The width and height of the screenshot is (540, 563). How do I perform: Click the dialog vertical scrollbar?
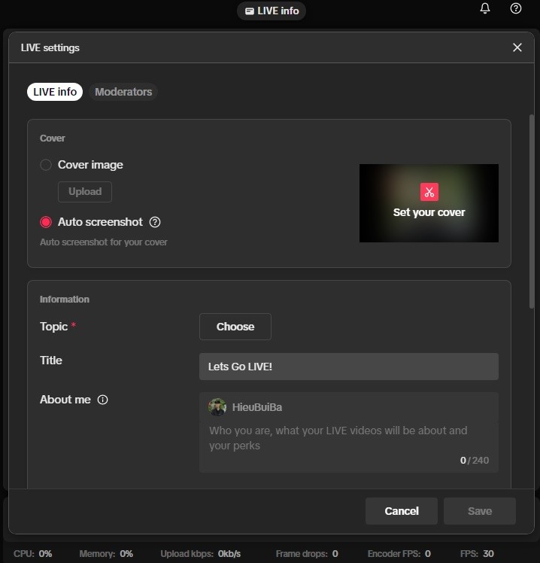(x=532, y=211)
